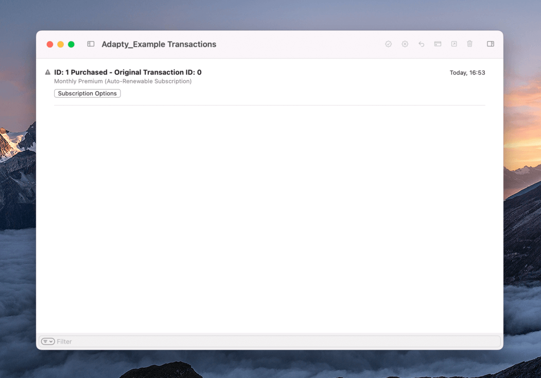The width and height of the screenshot is (541, 378).
Task: Minimize the window with the yellow button
Action: click(x=61, y=44)
